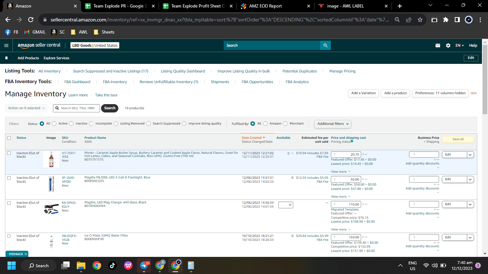Screen dimensions: 488x274
Task: Open the Seller Central mail messages icon
Action: pyautogui.click(x=438, y=45)
